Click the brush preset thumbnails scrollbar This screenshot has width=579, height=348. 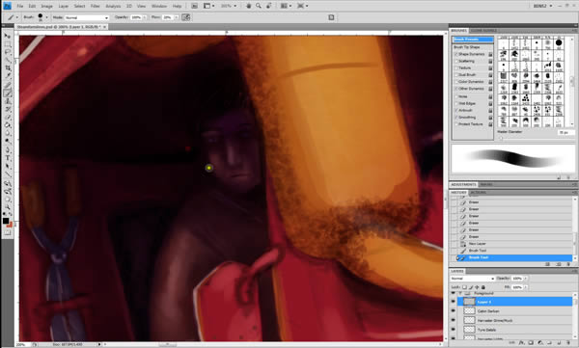tap(572, 82)
